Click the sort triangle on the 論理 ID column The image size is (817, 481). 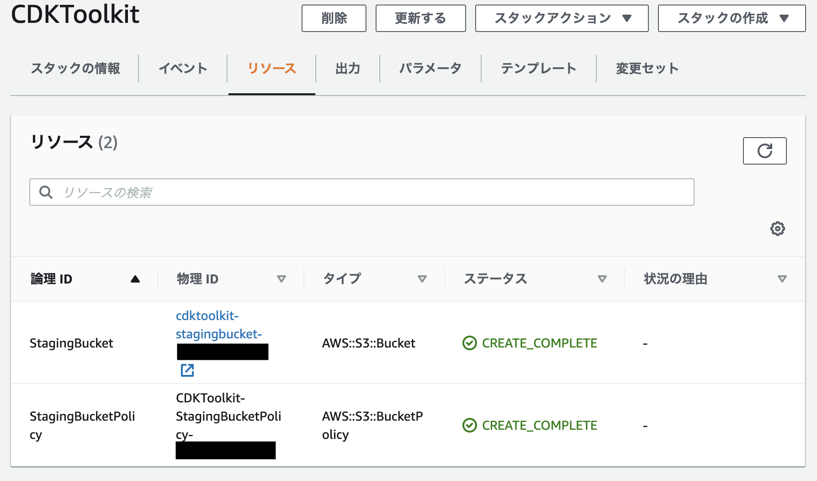point(135,278)
